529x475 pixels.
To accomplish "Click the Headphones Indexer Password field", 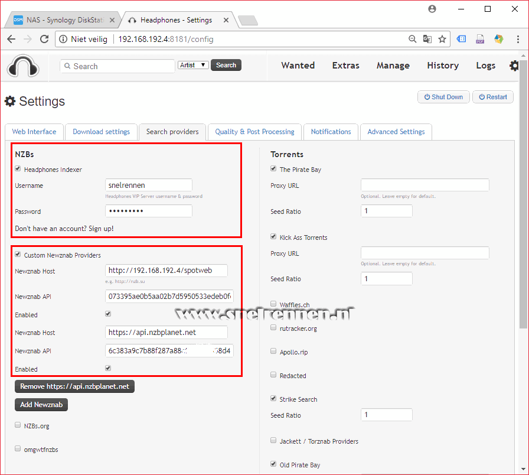I will 149,211.
